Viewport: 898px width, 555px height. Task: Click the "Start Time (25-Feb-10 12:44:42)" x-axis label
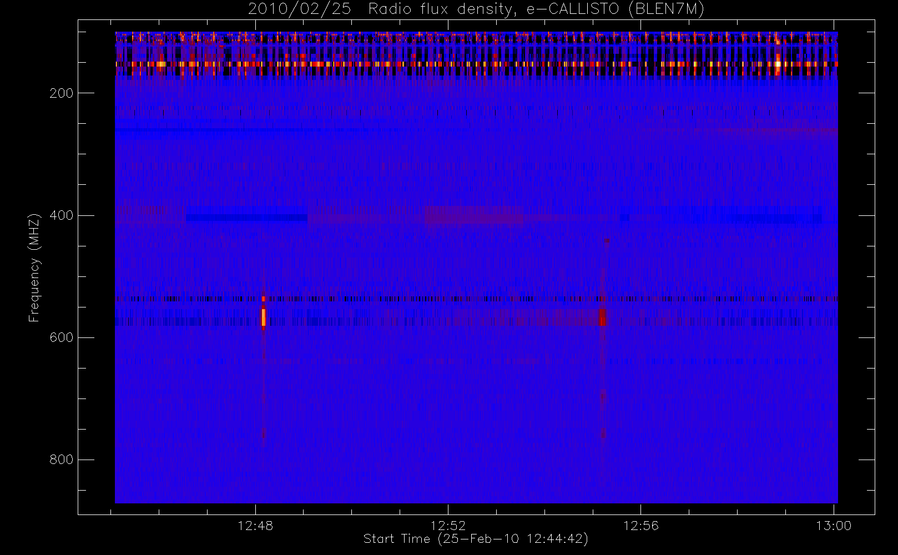476,539
